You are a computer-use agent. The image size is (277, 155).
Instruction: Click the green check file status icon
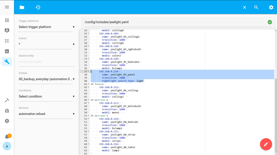coord(270,22)
